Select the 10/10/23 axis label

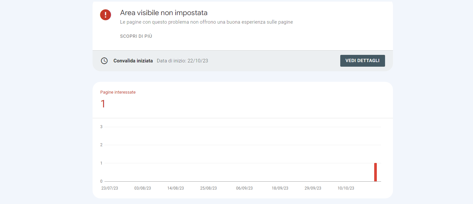point(346,188)
